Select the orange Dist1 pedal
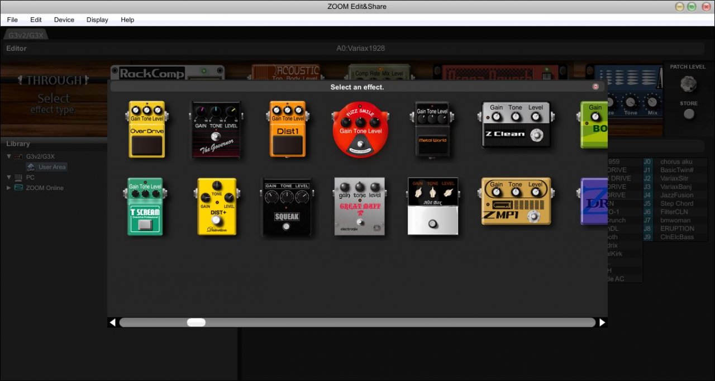This screenshot has height=381, width=715. pyautogui.click(x=288, y=129)
